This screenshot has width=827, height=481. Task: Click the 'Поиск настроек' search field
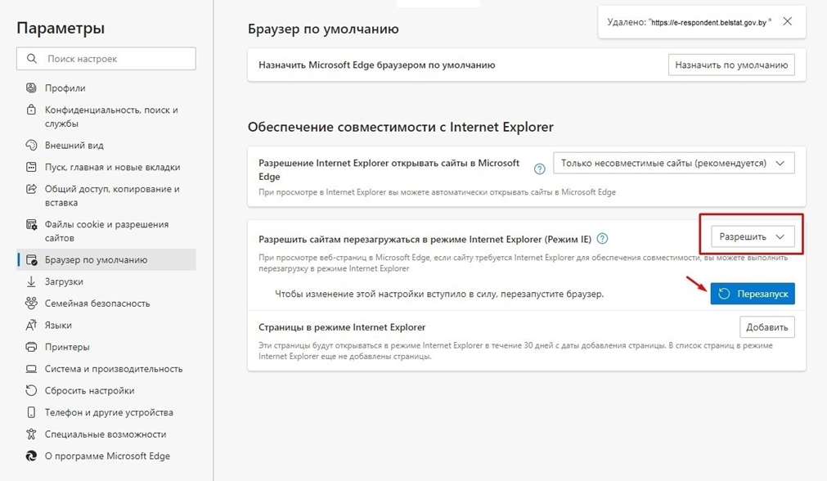point(106,59)
